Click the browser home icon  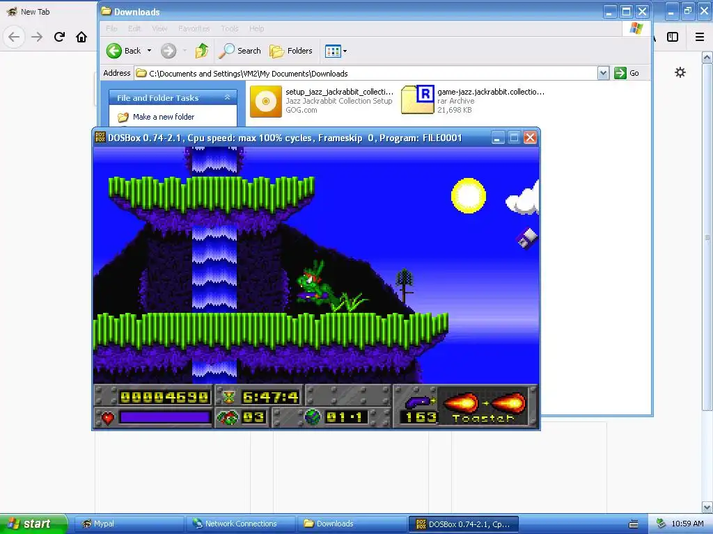[81, 37]
